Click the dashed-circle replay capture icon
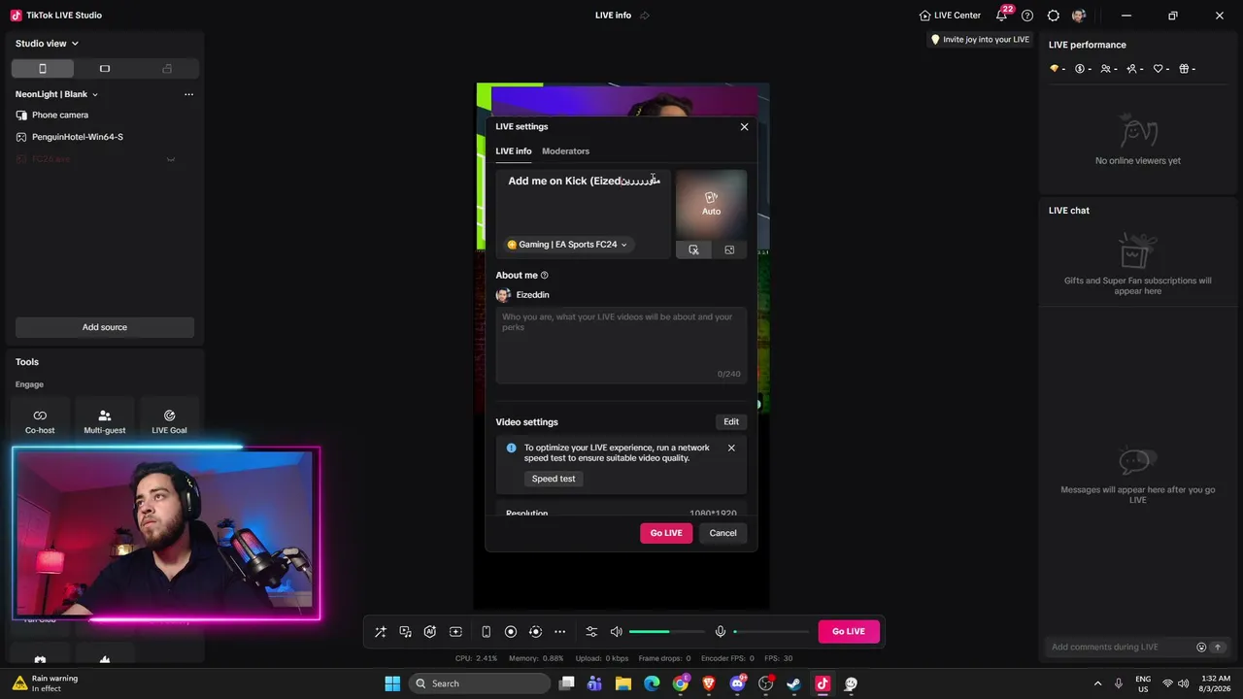Screen dimensions: 1243x699 (535, 632)
